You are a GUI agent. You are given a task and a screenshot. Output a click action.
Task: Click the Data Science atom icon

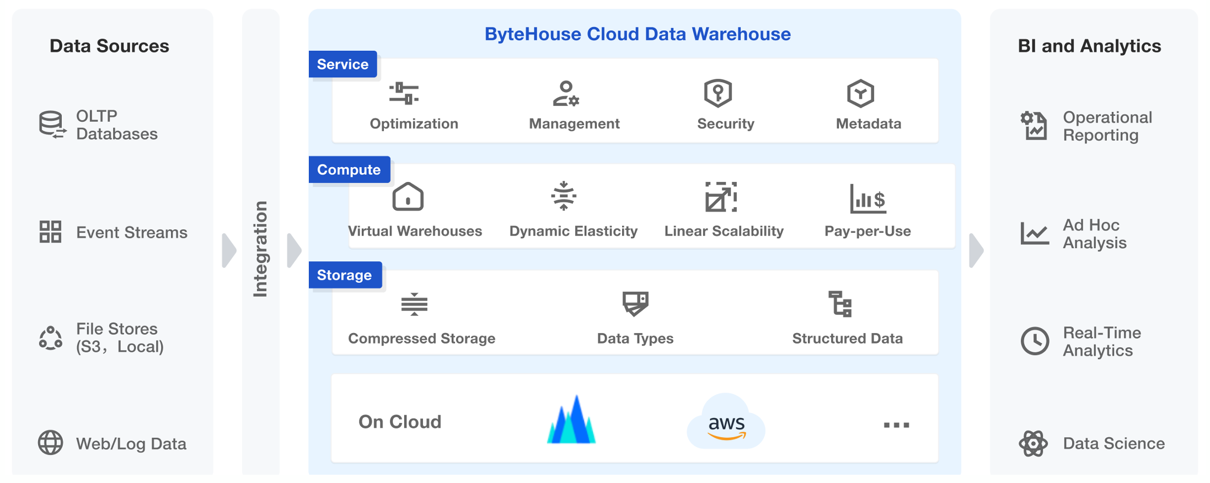(x=1033, y=443)
